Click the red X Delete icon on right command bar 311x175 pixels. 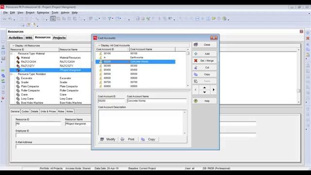coord(308,38)
